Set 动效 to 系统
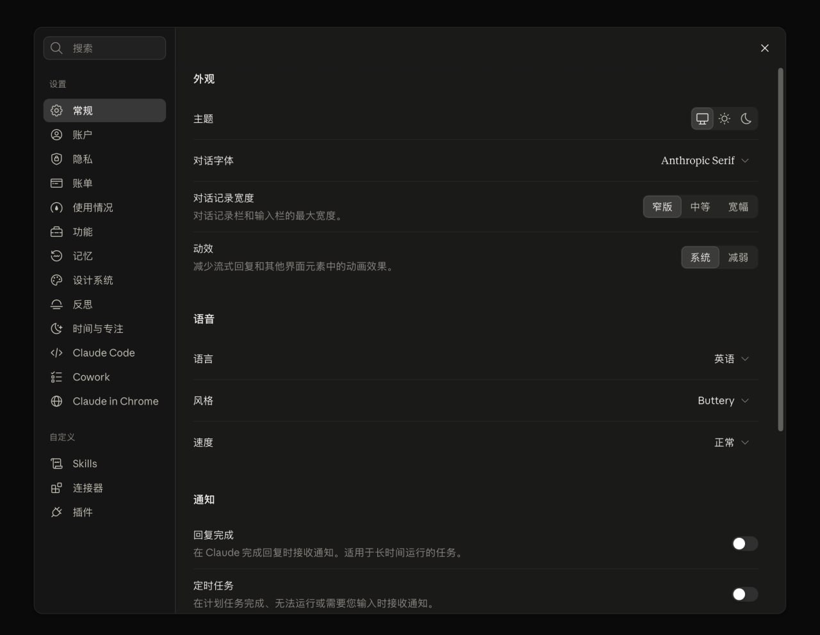This screenshot has width=820, height=635. click(x=700, y=257)
